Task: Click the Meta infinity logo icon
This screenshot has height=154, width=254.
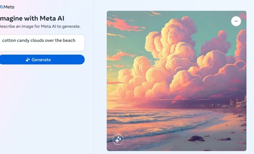Action: click(1, 7)
